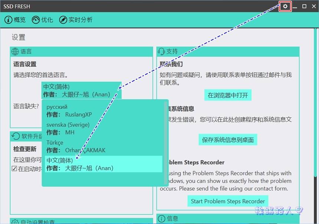The height and width of the screenshot is (224, 319).
Task: Click the headset icon in 支持 header
Action: point(161,52)
